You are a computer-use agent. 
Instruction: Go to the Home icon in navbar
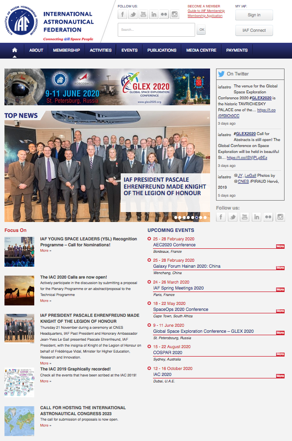(x=14, y=50)
